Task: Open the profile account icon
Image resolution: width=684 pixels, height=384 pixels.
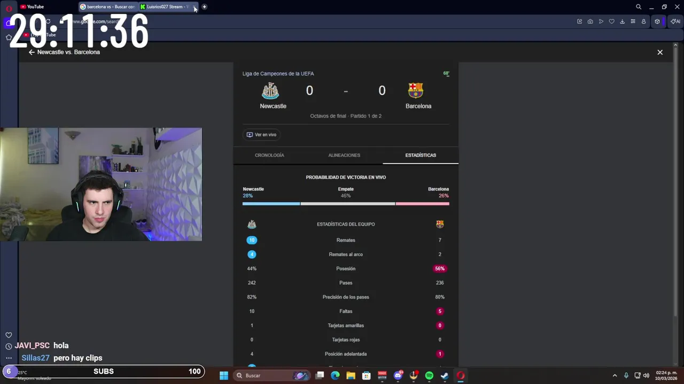Action: [643, 21]
